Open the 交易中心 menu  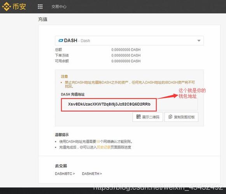[x=59, y=7]
